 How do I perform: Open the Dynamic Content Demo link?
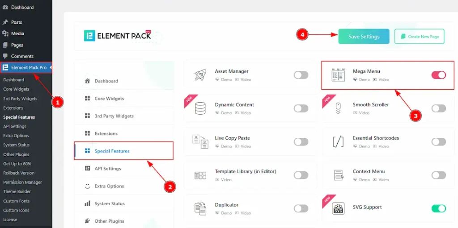coord(226,113)
